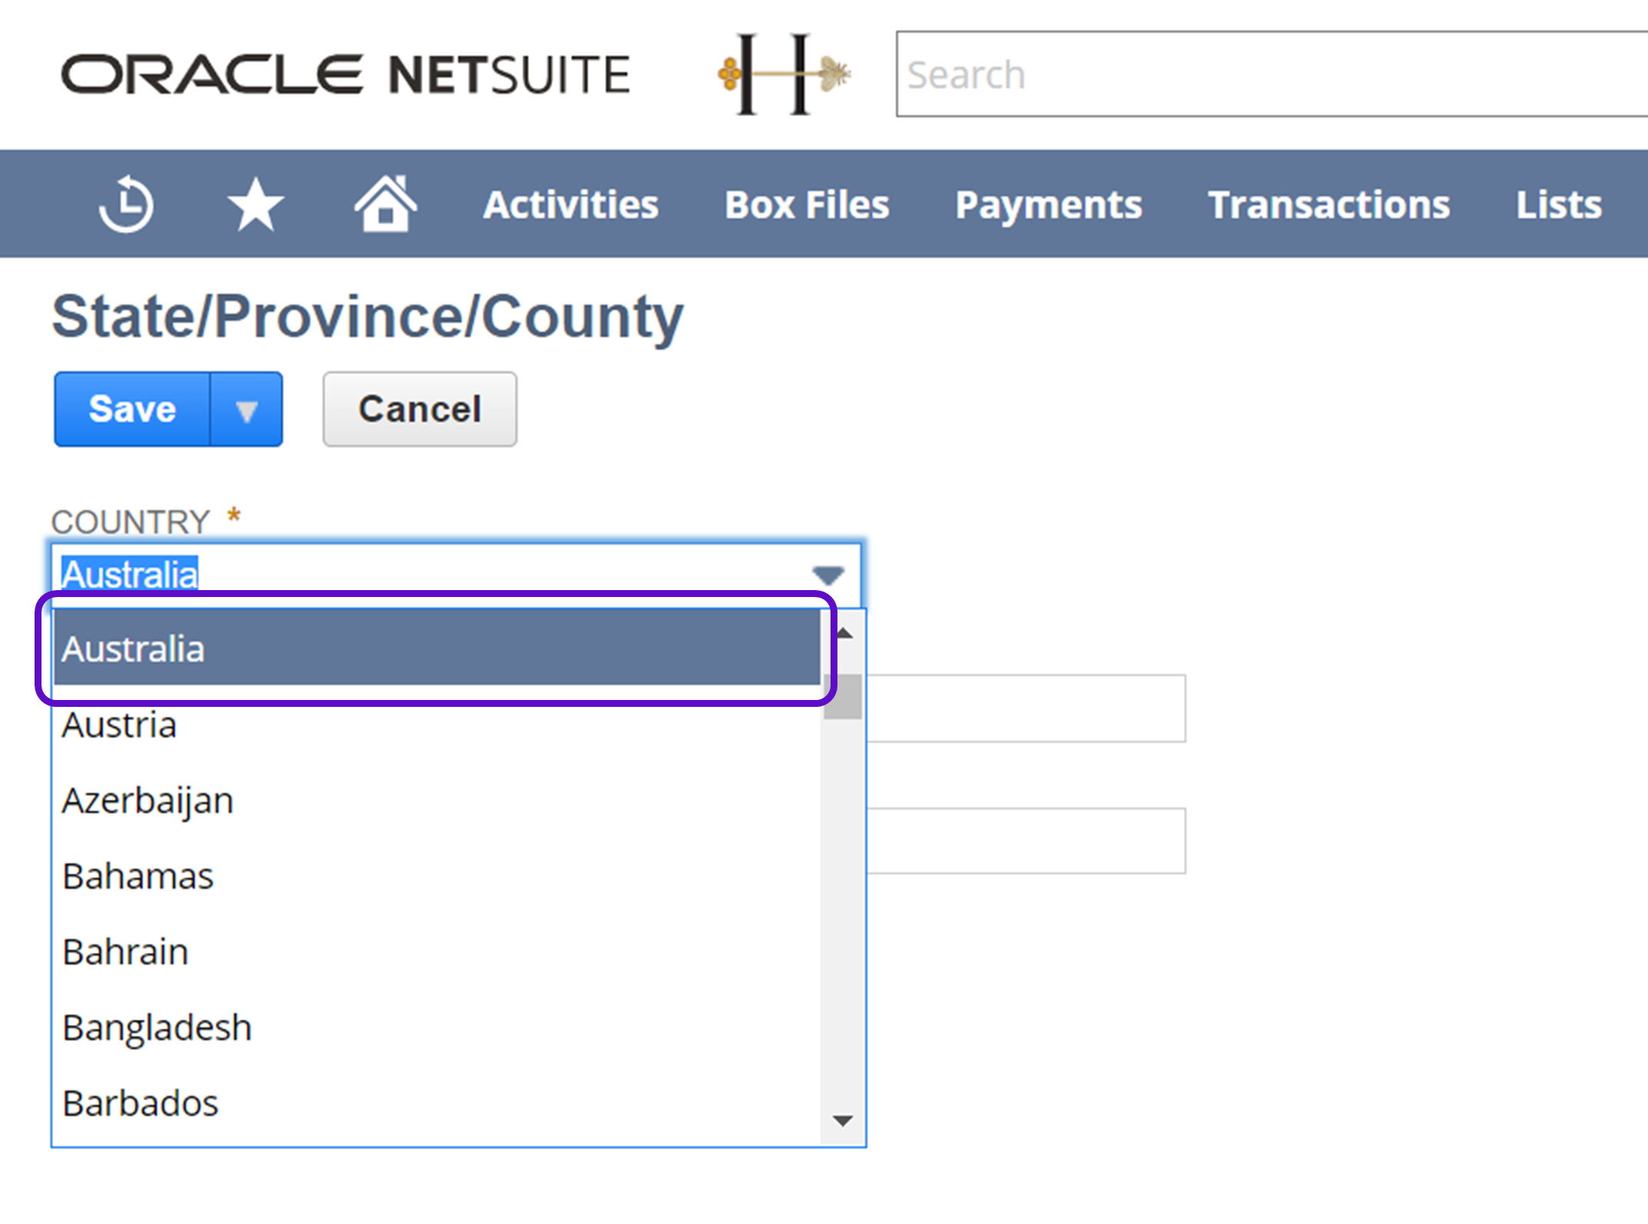
Task: Click the scroll down arrow in country list
Action: [x=843, y=1121]
